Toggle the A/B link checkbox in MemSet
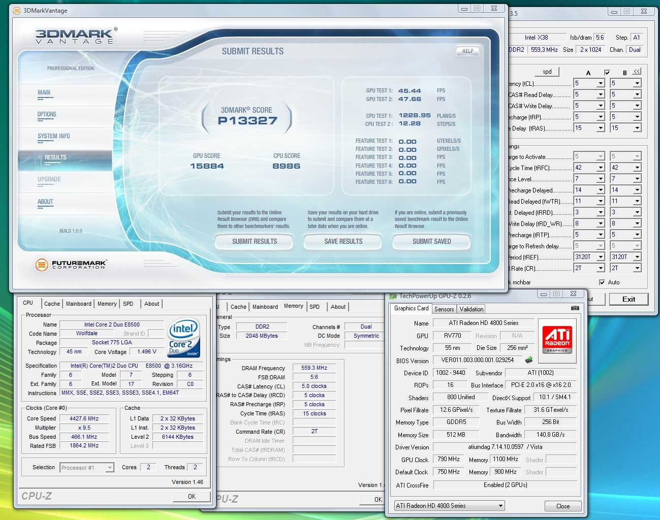 point(607,72)
